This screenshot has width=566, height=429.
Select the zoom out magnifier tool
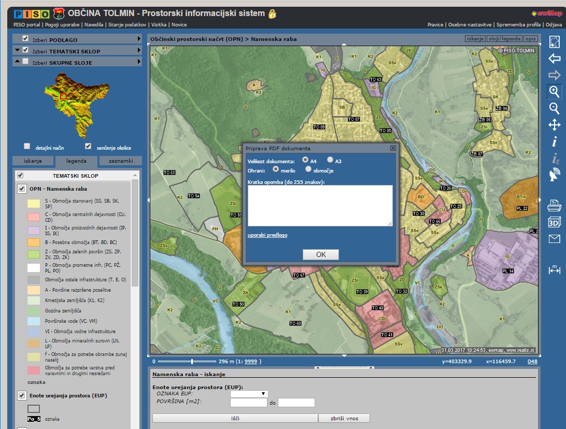pos(554,108)
